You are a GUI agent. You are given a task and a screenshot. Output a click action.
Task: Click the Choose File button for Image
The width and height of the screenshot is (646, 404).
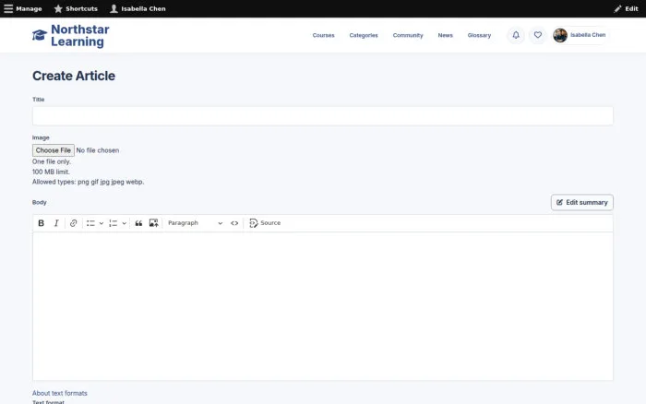[54, 150]
